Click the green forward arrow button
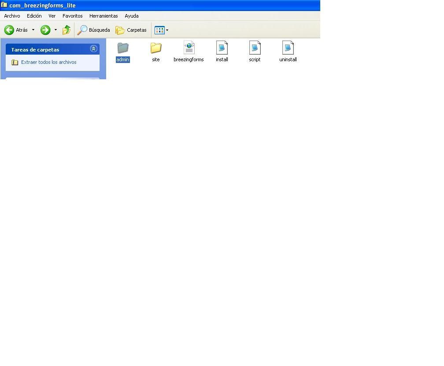Viewport: 444px width, 366px height. pyautogui.click(x=45, y=30)
